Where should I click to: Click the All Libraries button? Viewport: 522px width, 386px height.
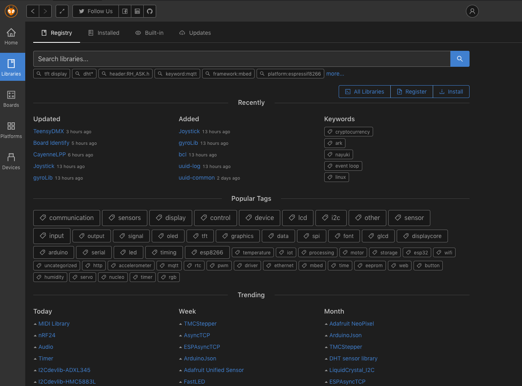[365, 92]
